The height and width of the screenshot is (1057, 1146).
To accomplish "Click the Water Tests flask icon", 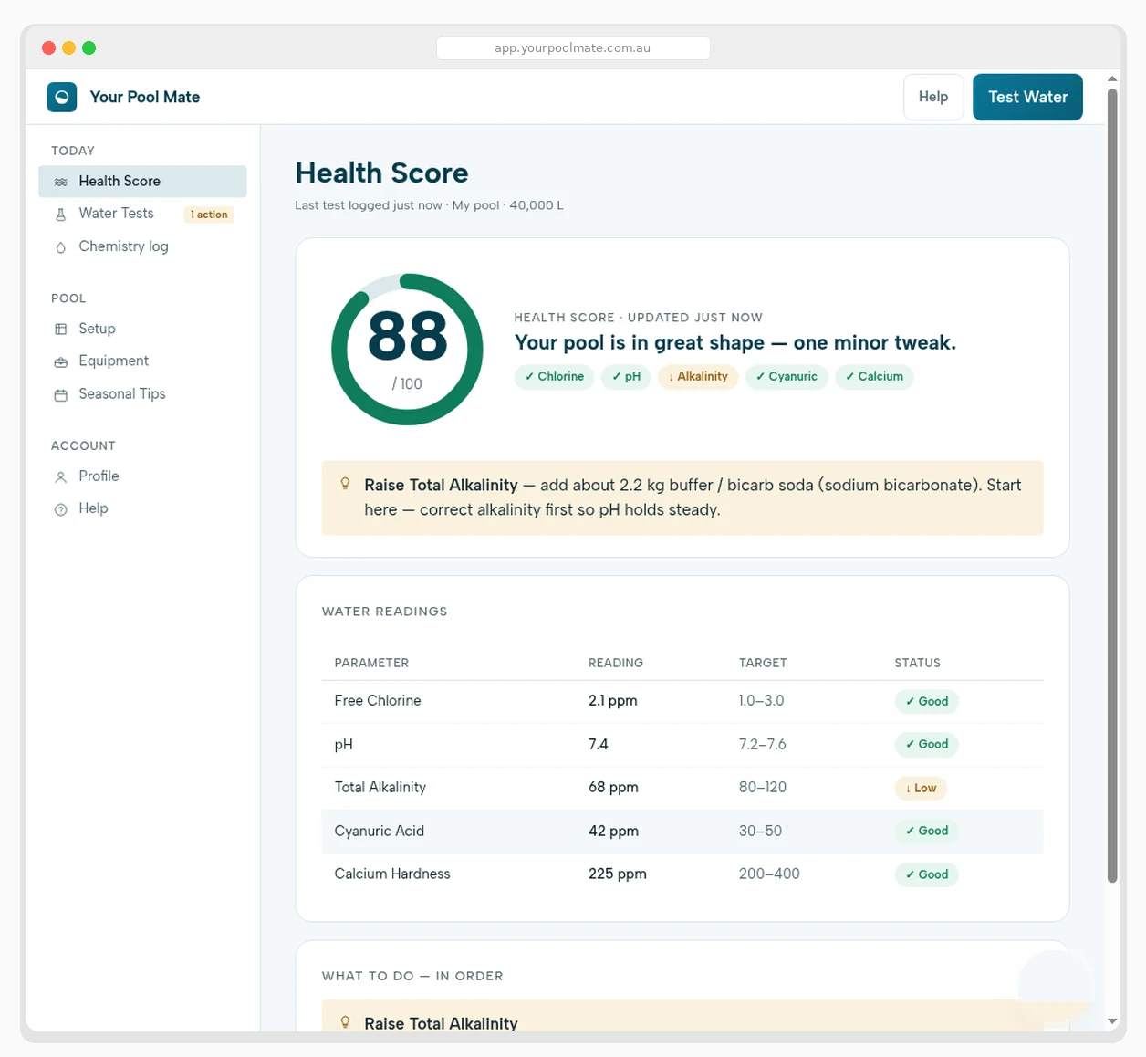I will click(x=61, y=215).
